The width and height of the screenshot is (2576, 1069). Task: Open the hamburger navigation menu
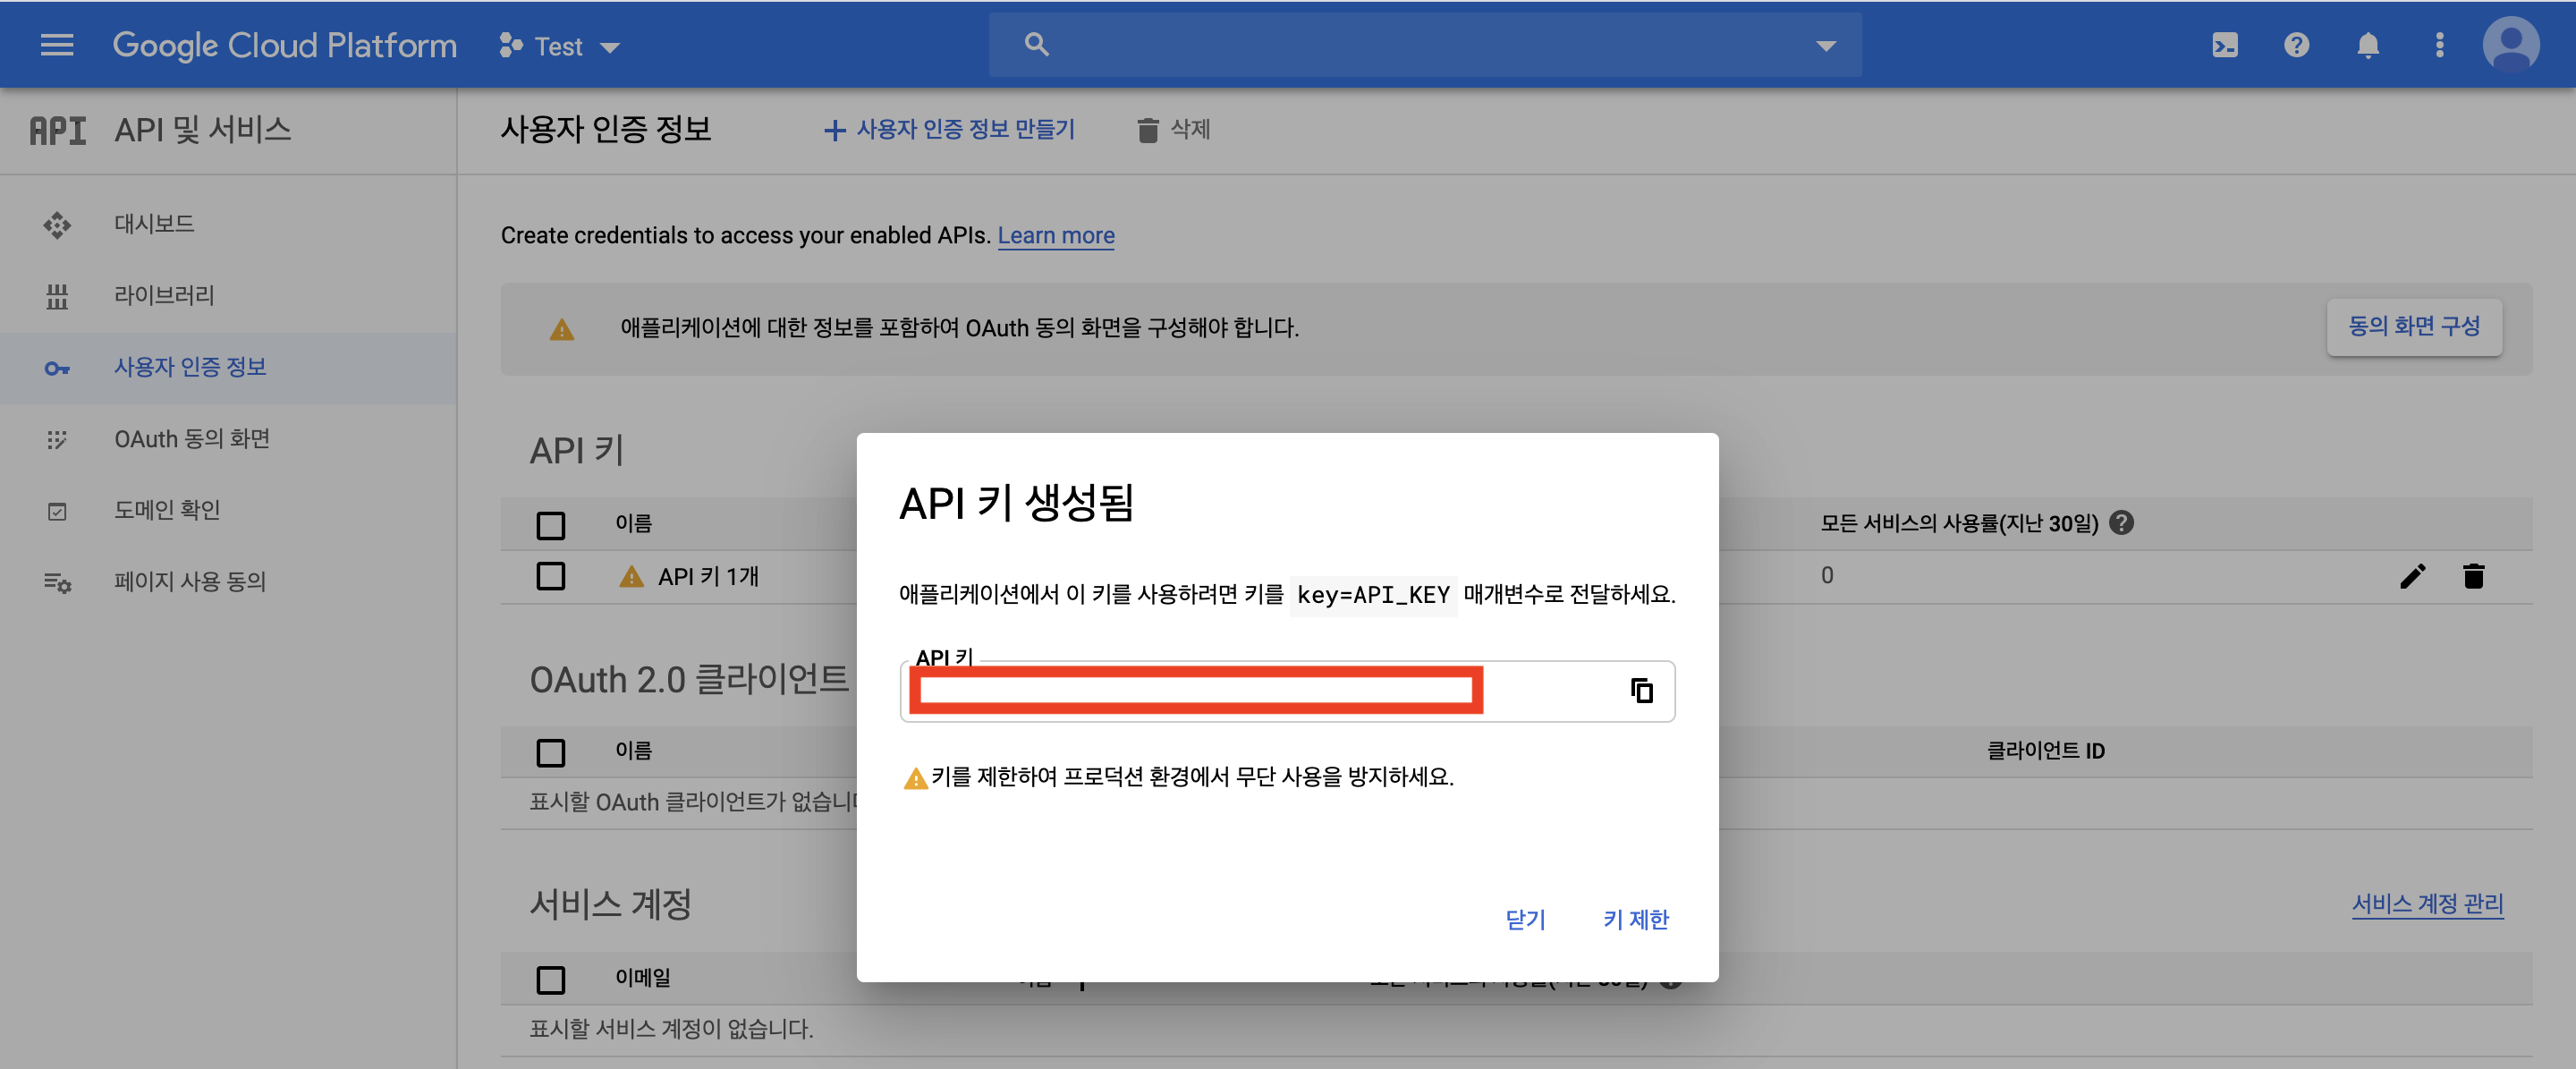coord(57,45)
